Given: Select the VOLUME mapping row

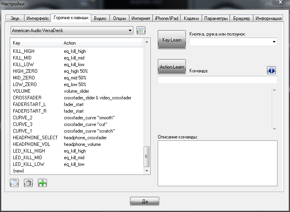Looking at the screenshot, I should (x=77, y=91).
